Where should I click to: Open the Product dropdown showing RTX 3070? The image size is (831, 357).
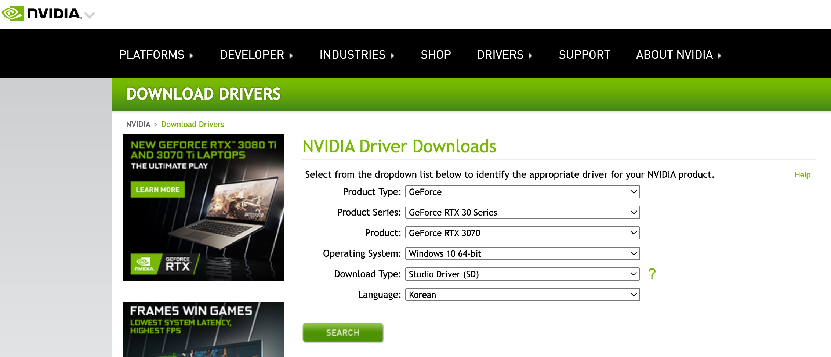click(x=522, y=233)
